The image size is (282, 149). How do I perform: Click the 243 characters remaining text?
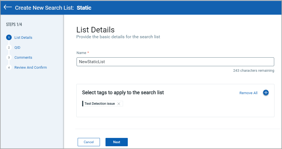click(254, 70)
